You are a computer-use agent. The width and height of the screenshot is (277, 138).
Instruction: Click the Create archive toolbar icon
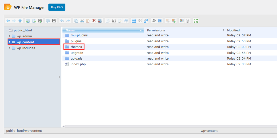174,21
